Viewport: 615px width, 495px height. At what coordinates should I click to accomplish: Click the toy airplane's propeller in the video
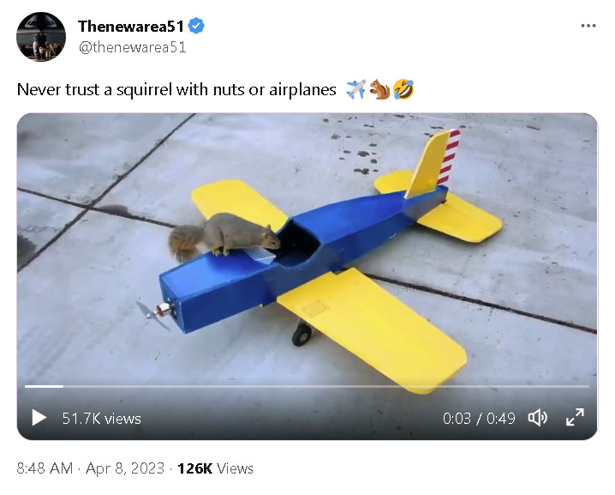coord(154,315)
